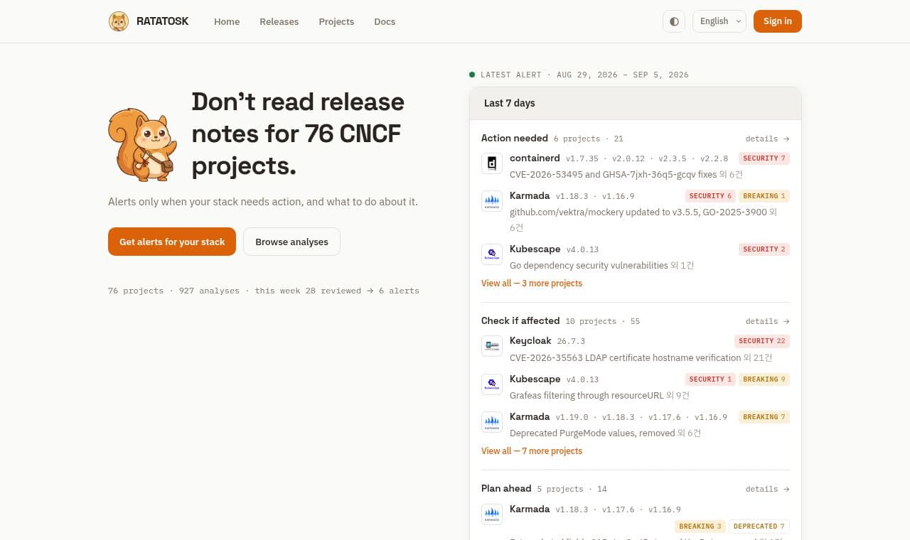Click the Karmada icon under Action needed
The height and width of the screenshot is (540, 910).
coord(492,201)
